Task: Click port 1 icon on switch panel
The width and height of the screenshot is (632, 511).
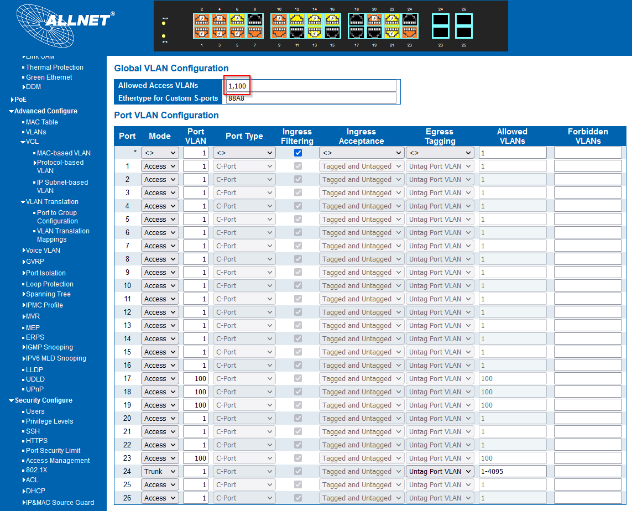Action: (202, 33)
